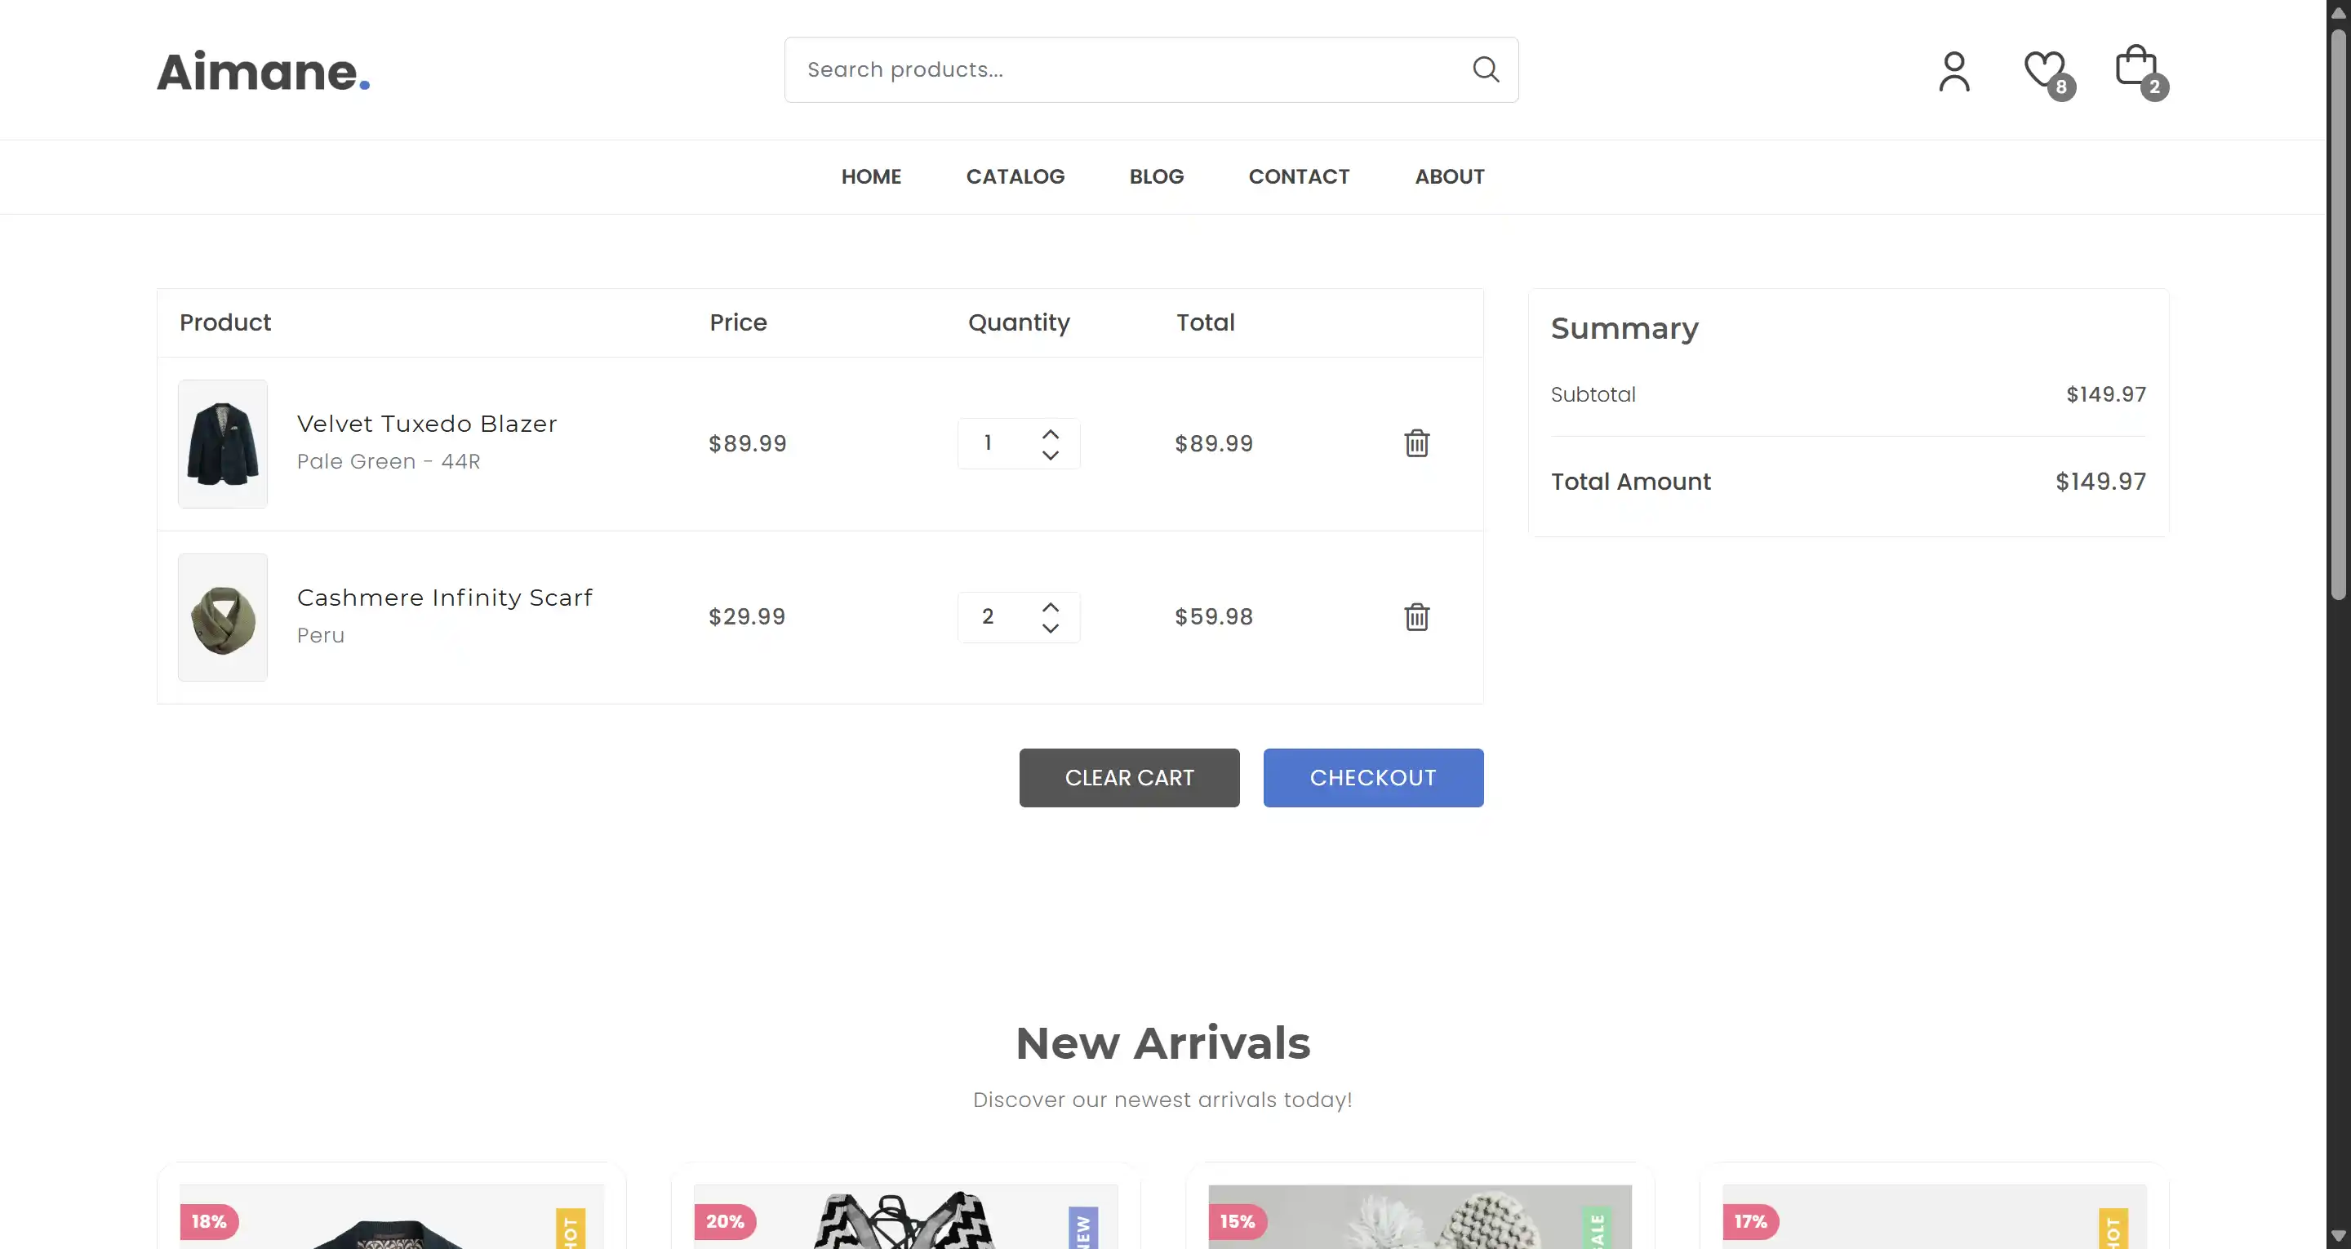Open the user account icon
The width and height of the screenshot is (2351, 1249).
[x=1954, y=71]
